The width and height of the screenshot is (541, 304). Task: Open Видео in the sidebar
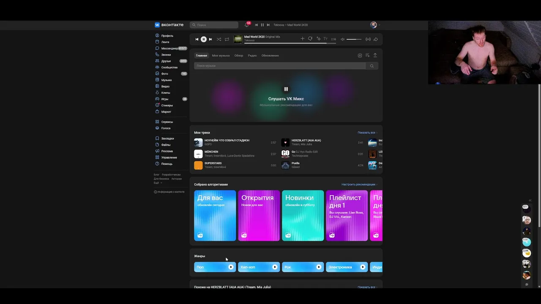[x=165, y=87]
